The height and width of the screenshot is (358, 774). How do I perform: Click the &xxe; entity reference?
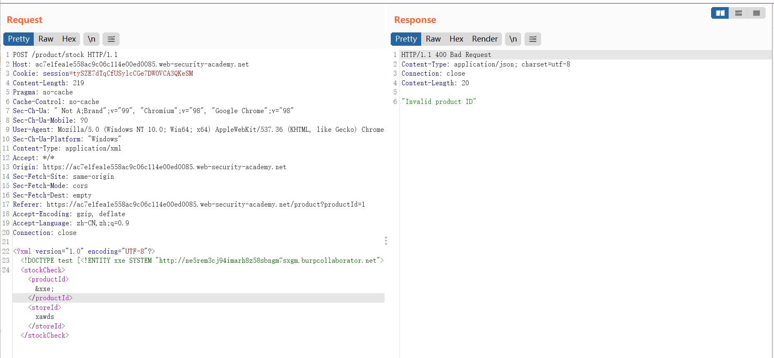(x=45, y=289)
